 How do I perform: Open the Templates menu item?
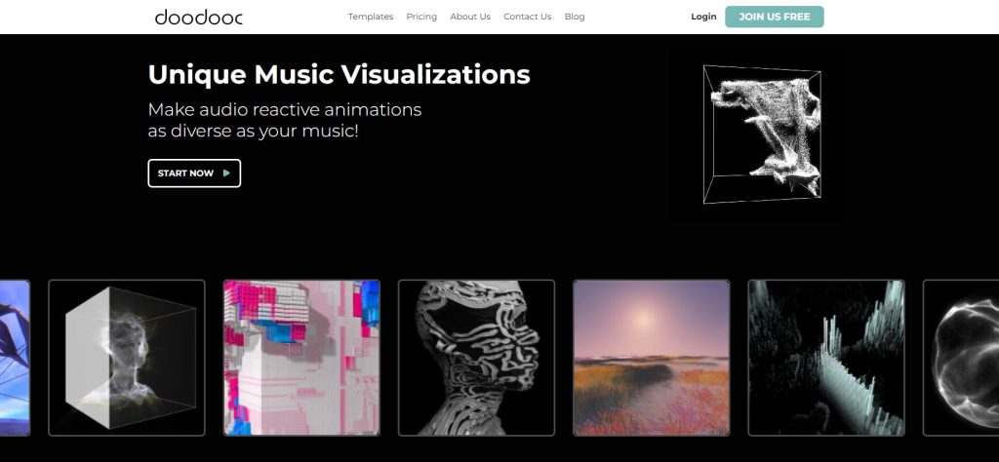tap(371, 17)
